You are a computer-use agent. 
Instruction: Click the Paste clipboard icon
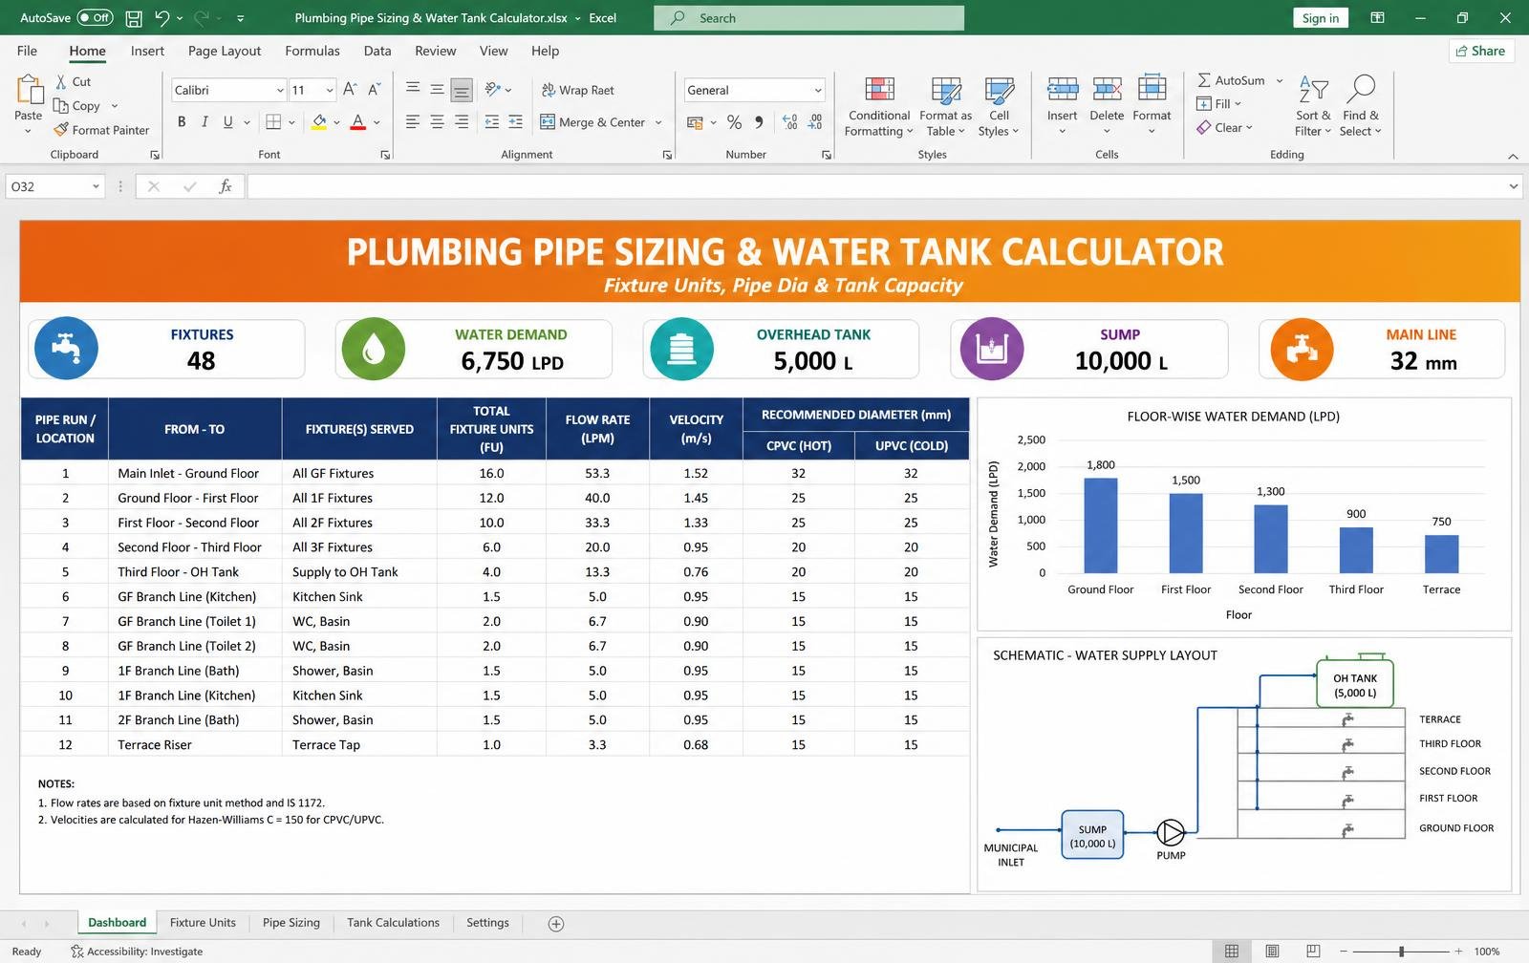(x=29, y=91)
